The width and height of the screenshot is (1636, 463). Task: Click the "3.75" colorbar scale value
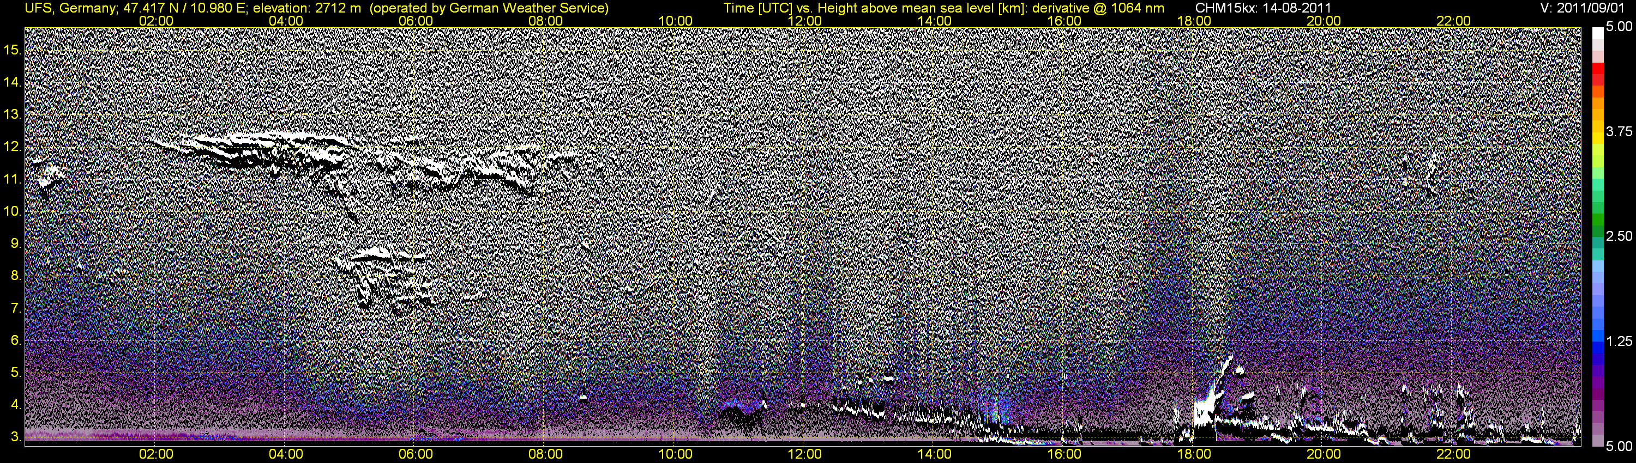[x=1619, y=131]
